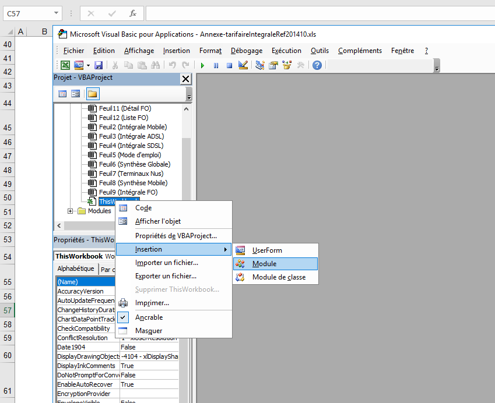
Task: Switch to the Par catégorie properties tab
Action: point(108,269)
